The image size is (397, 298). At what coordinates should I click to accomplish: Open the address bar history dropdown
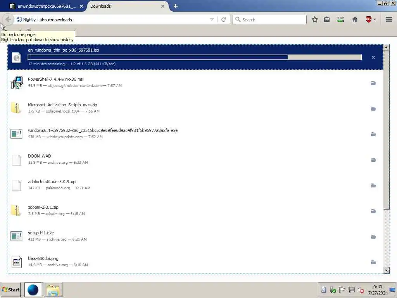[x=212, y=19]
